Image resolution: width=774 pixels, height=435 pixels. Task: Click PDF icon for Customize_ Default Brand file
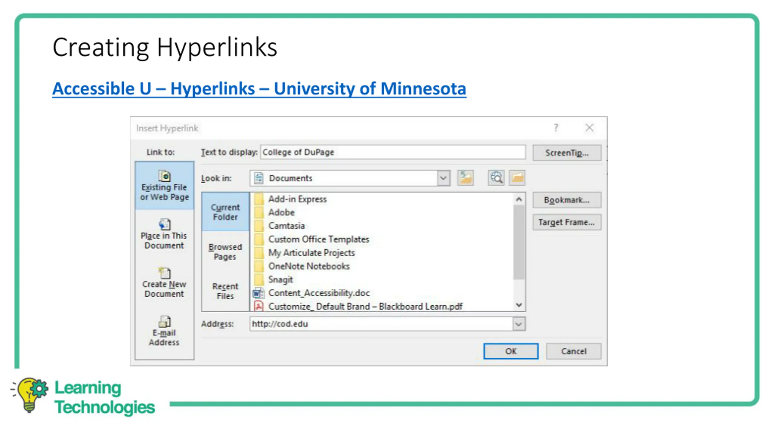(259, 306)
